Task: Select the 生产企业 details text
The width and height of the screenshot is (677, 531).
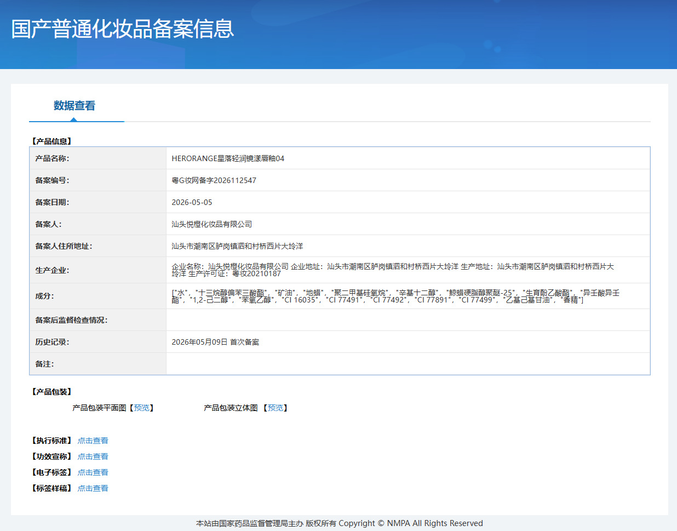Action: (x=393, y=270)
